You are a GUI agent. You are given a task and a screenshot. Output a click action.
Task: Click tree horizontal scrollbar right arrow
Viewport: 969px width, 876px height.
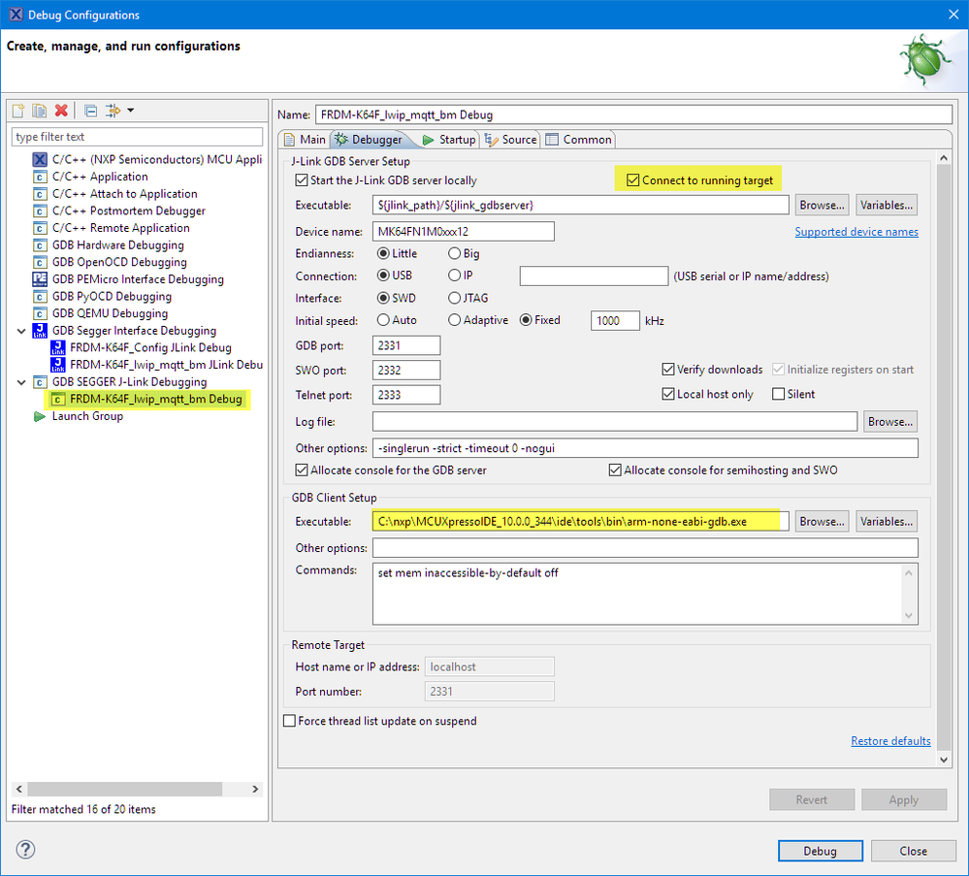[x=255, y=790]
